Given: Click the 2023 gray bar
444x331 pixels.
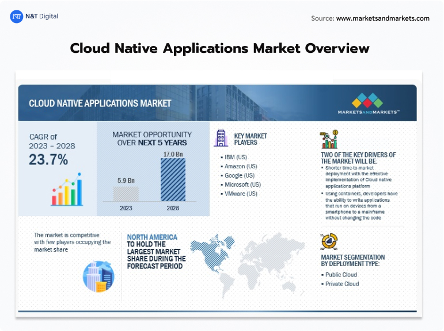Looking at the screenshot, I should [126, 194].
